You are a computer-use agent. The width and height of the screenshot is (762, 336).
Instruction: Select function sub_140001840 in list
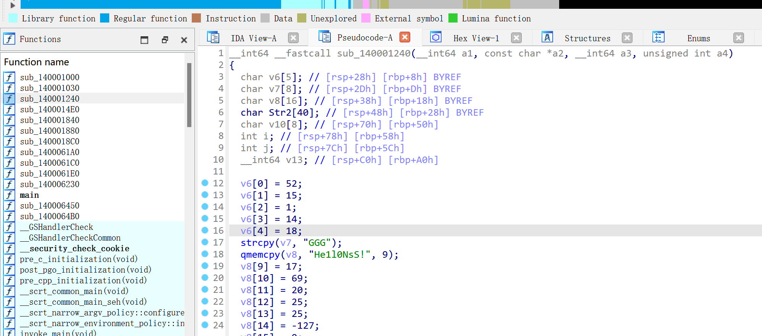50,120
